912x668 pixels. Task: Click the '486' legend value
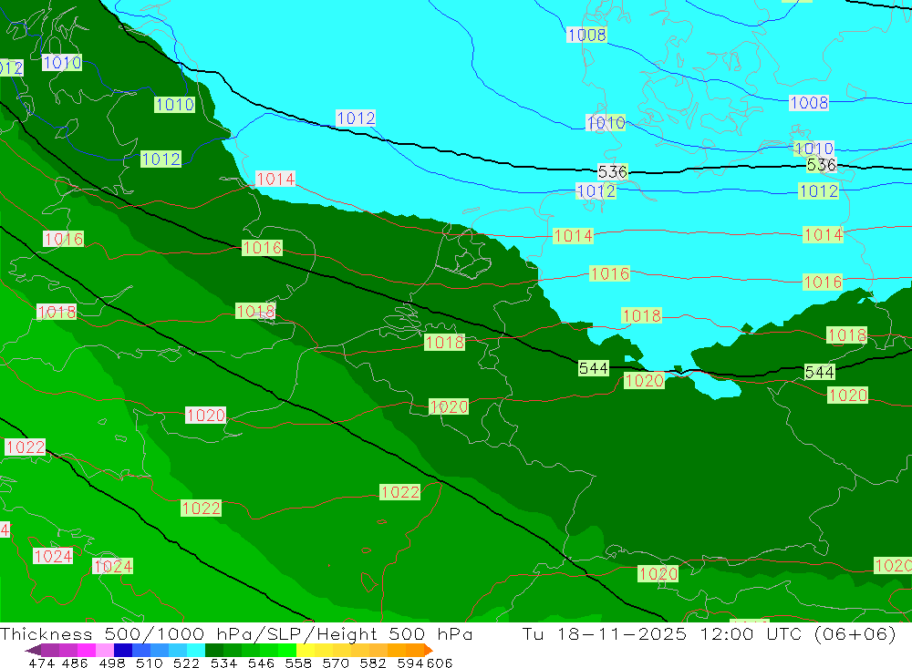click(75, 663)
